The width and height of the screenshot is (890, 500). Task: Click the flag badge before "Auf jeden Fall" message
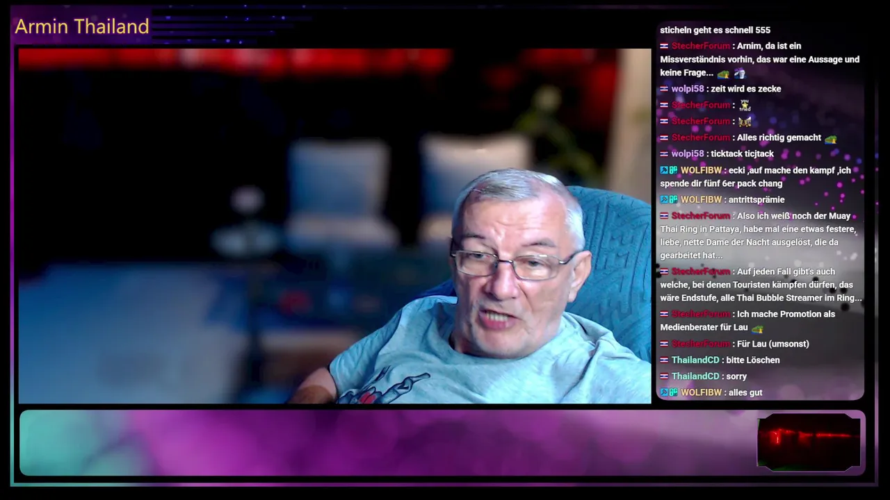tap(664, 272)
